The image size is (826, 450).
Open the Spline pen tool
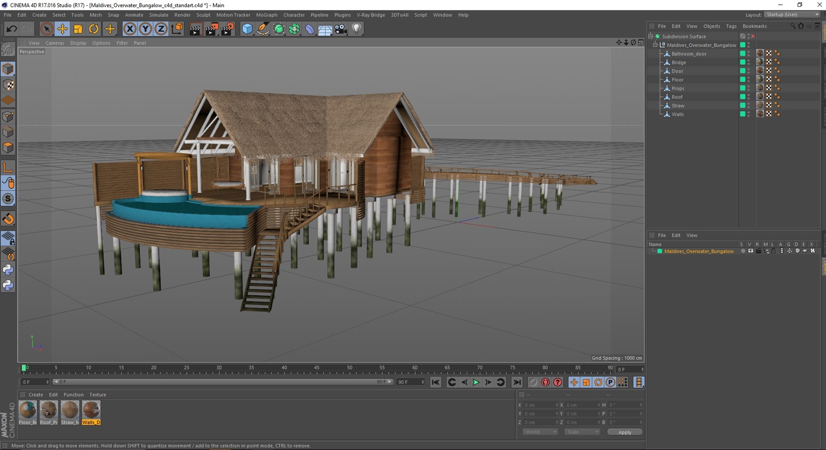[263, 29]
